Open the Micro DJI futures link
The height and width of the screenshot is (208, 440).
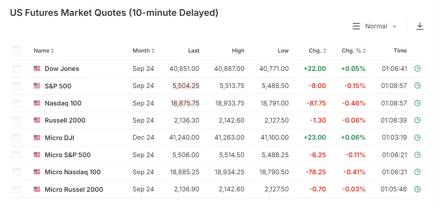[59, 138]
